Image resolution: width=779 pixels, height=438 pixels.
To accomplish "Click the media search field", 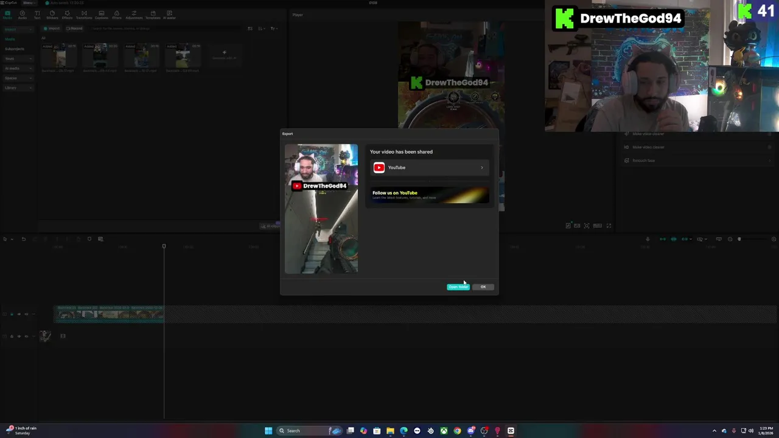I will (x=164, y=29).
